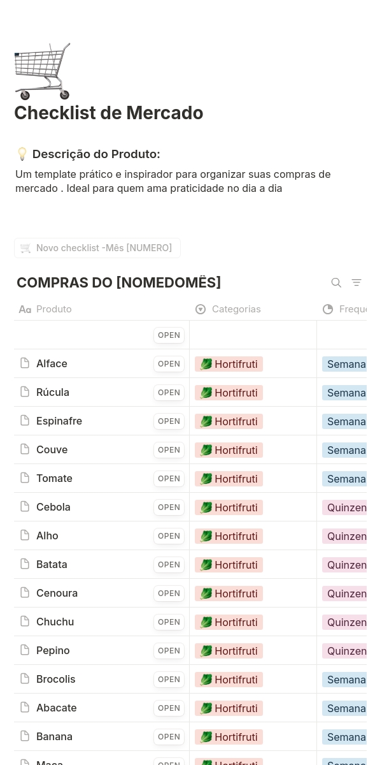Screen dimensions: 382x765
Task: Click the search icon above the table
Action: [x=336, y=282]
